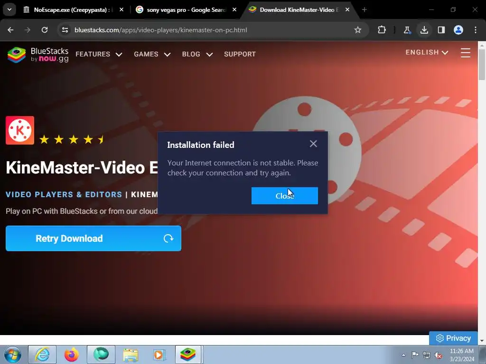
Task: Open the tab search dropdown arrow
Action: (x=9, y=9)
